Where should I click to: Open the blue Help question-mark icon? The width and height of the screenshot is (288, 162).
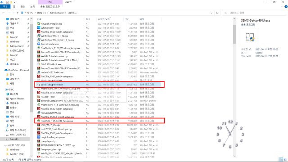tap(286, 7)
